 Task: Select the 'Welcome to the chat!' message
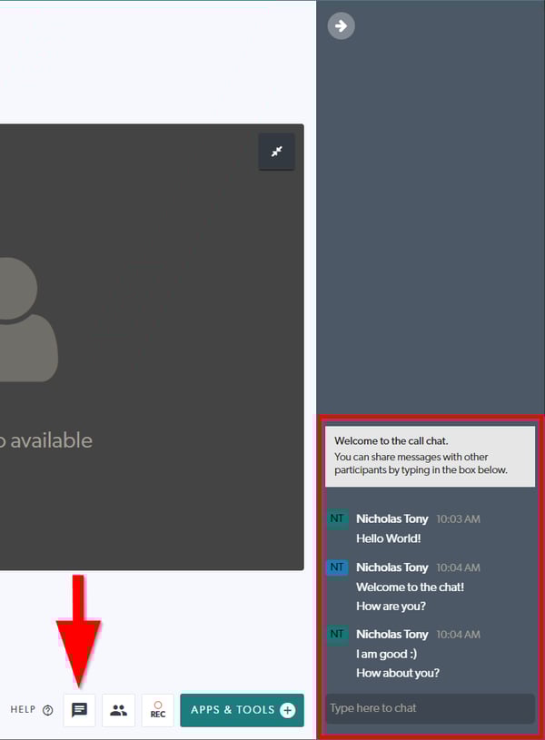click(410, 587)
